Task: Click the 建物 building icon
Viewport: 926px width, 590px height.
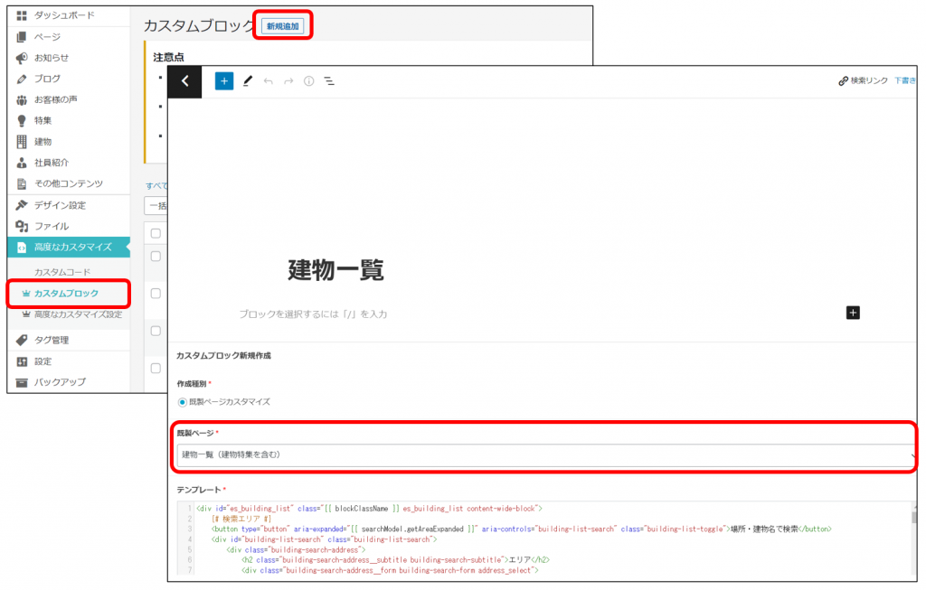Action: point(22,142)
